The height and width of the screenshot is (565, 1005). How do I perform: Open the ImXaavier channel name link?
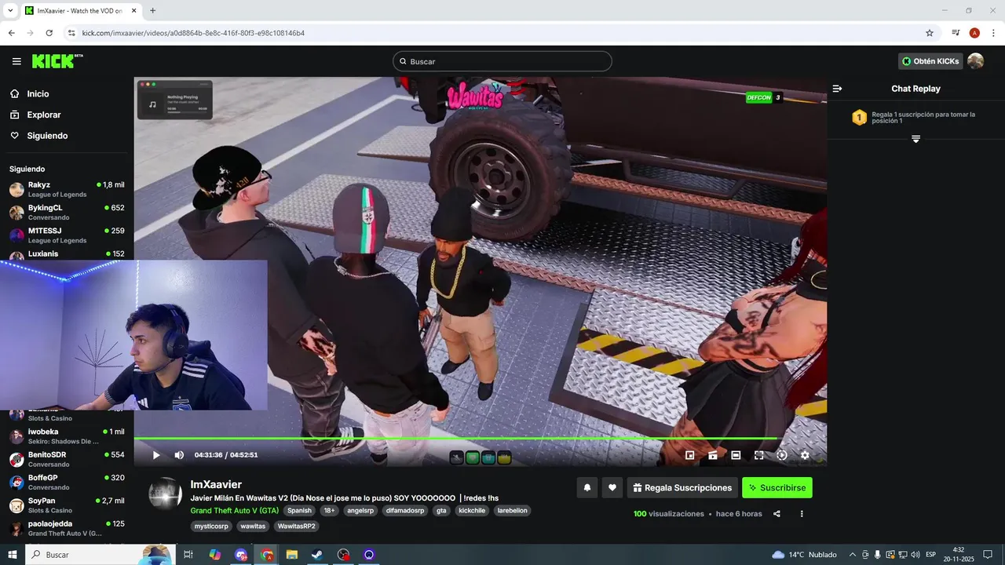[x=216, y=484]
